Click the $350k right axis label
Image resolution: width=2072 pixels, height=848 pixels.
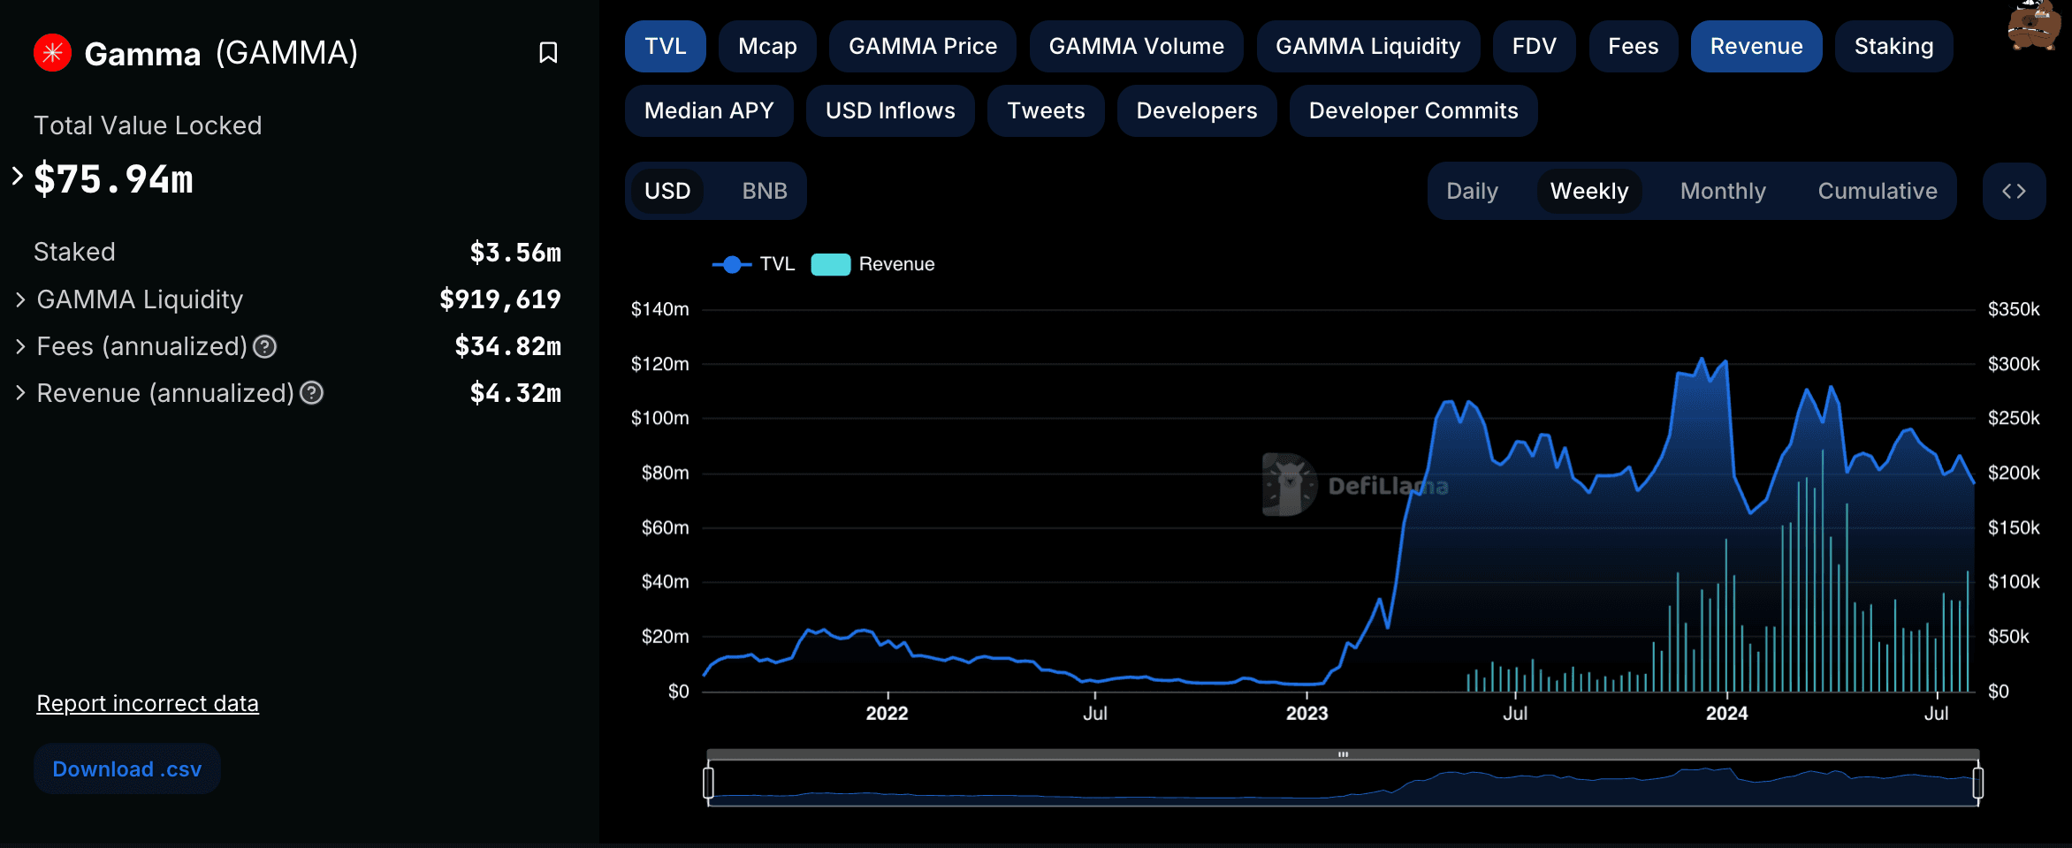[x=2014, y=309]
